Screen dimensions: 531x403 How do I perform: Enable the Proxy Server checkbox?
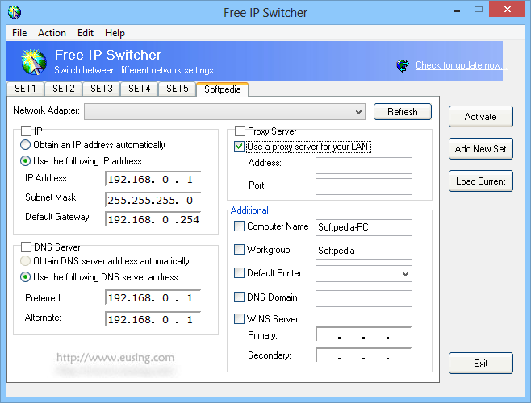tap(240, 131)
